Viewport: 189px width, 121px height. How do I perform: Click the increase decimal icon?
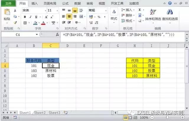[91, 23]
